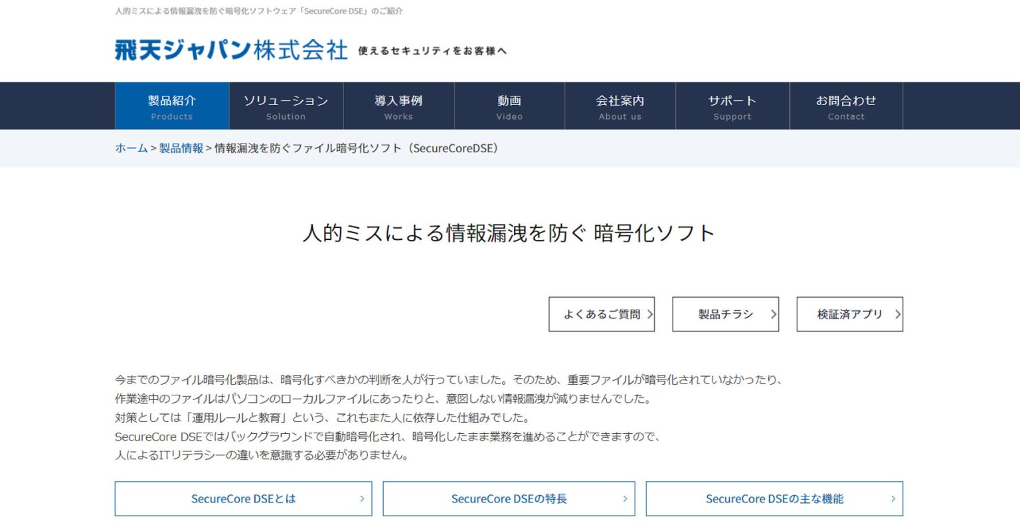The width and height of the screenshot is (1020, 523).
Task: Click paragraph line starting 作業途中のファイルは
Action: pos(384,399)
